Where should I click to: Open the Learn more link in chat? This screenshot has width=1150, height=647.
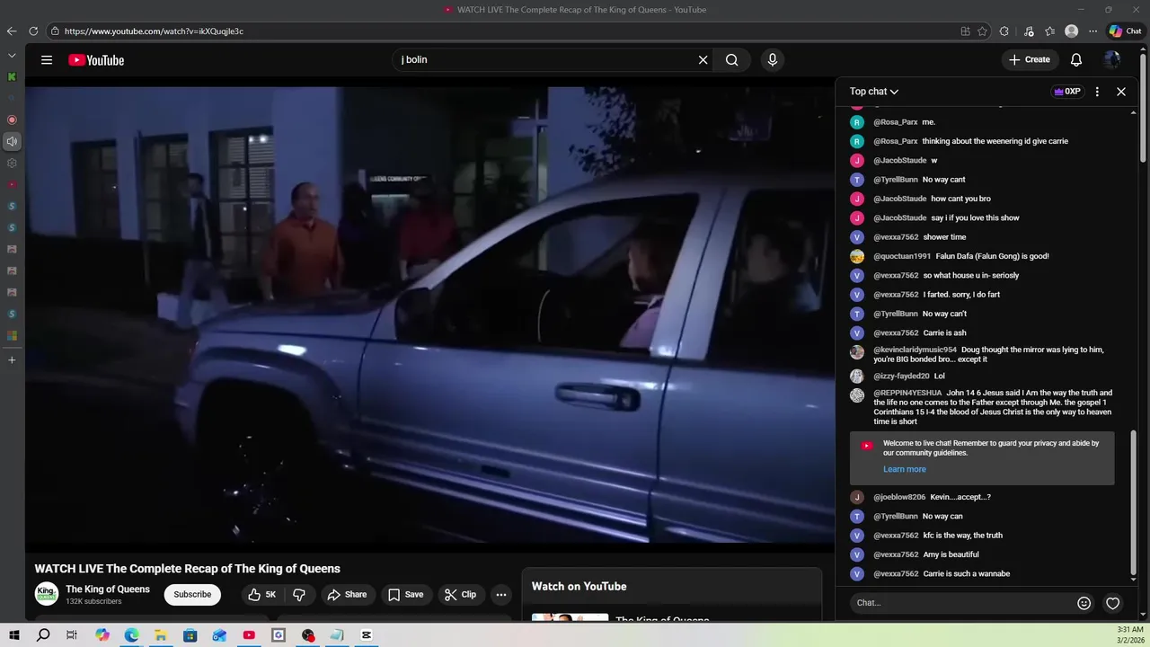(904, 469)
